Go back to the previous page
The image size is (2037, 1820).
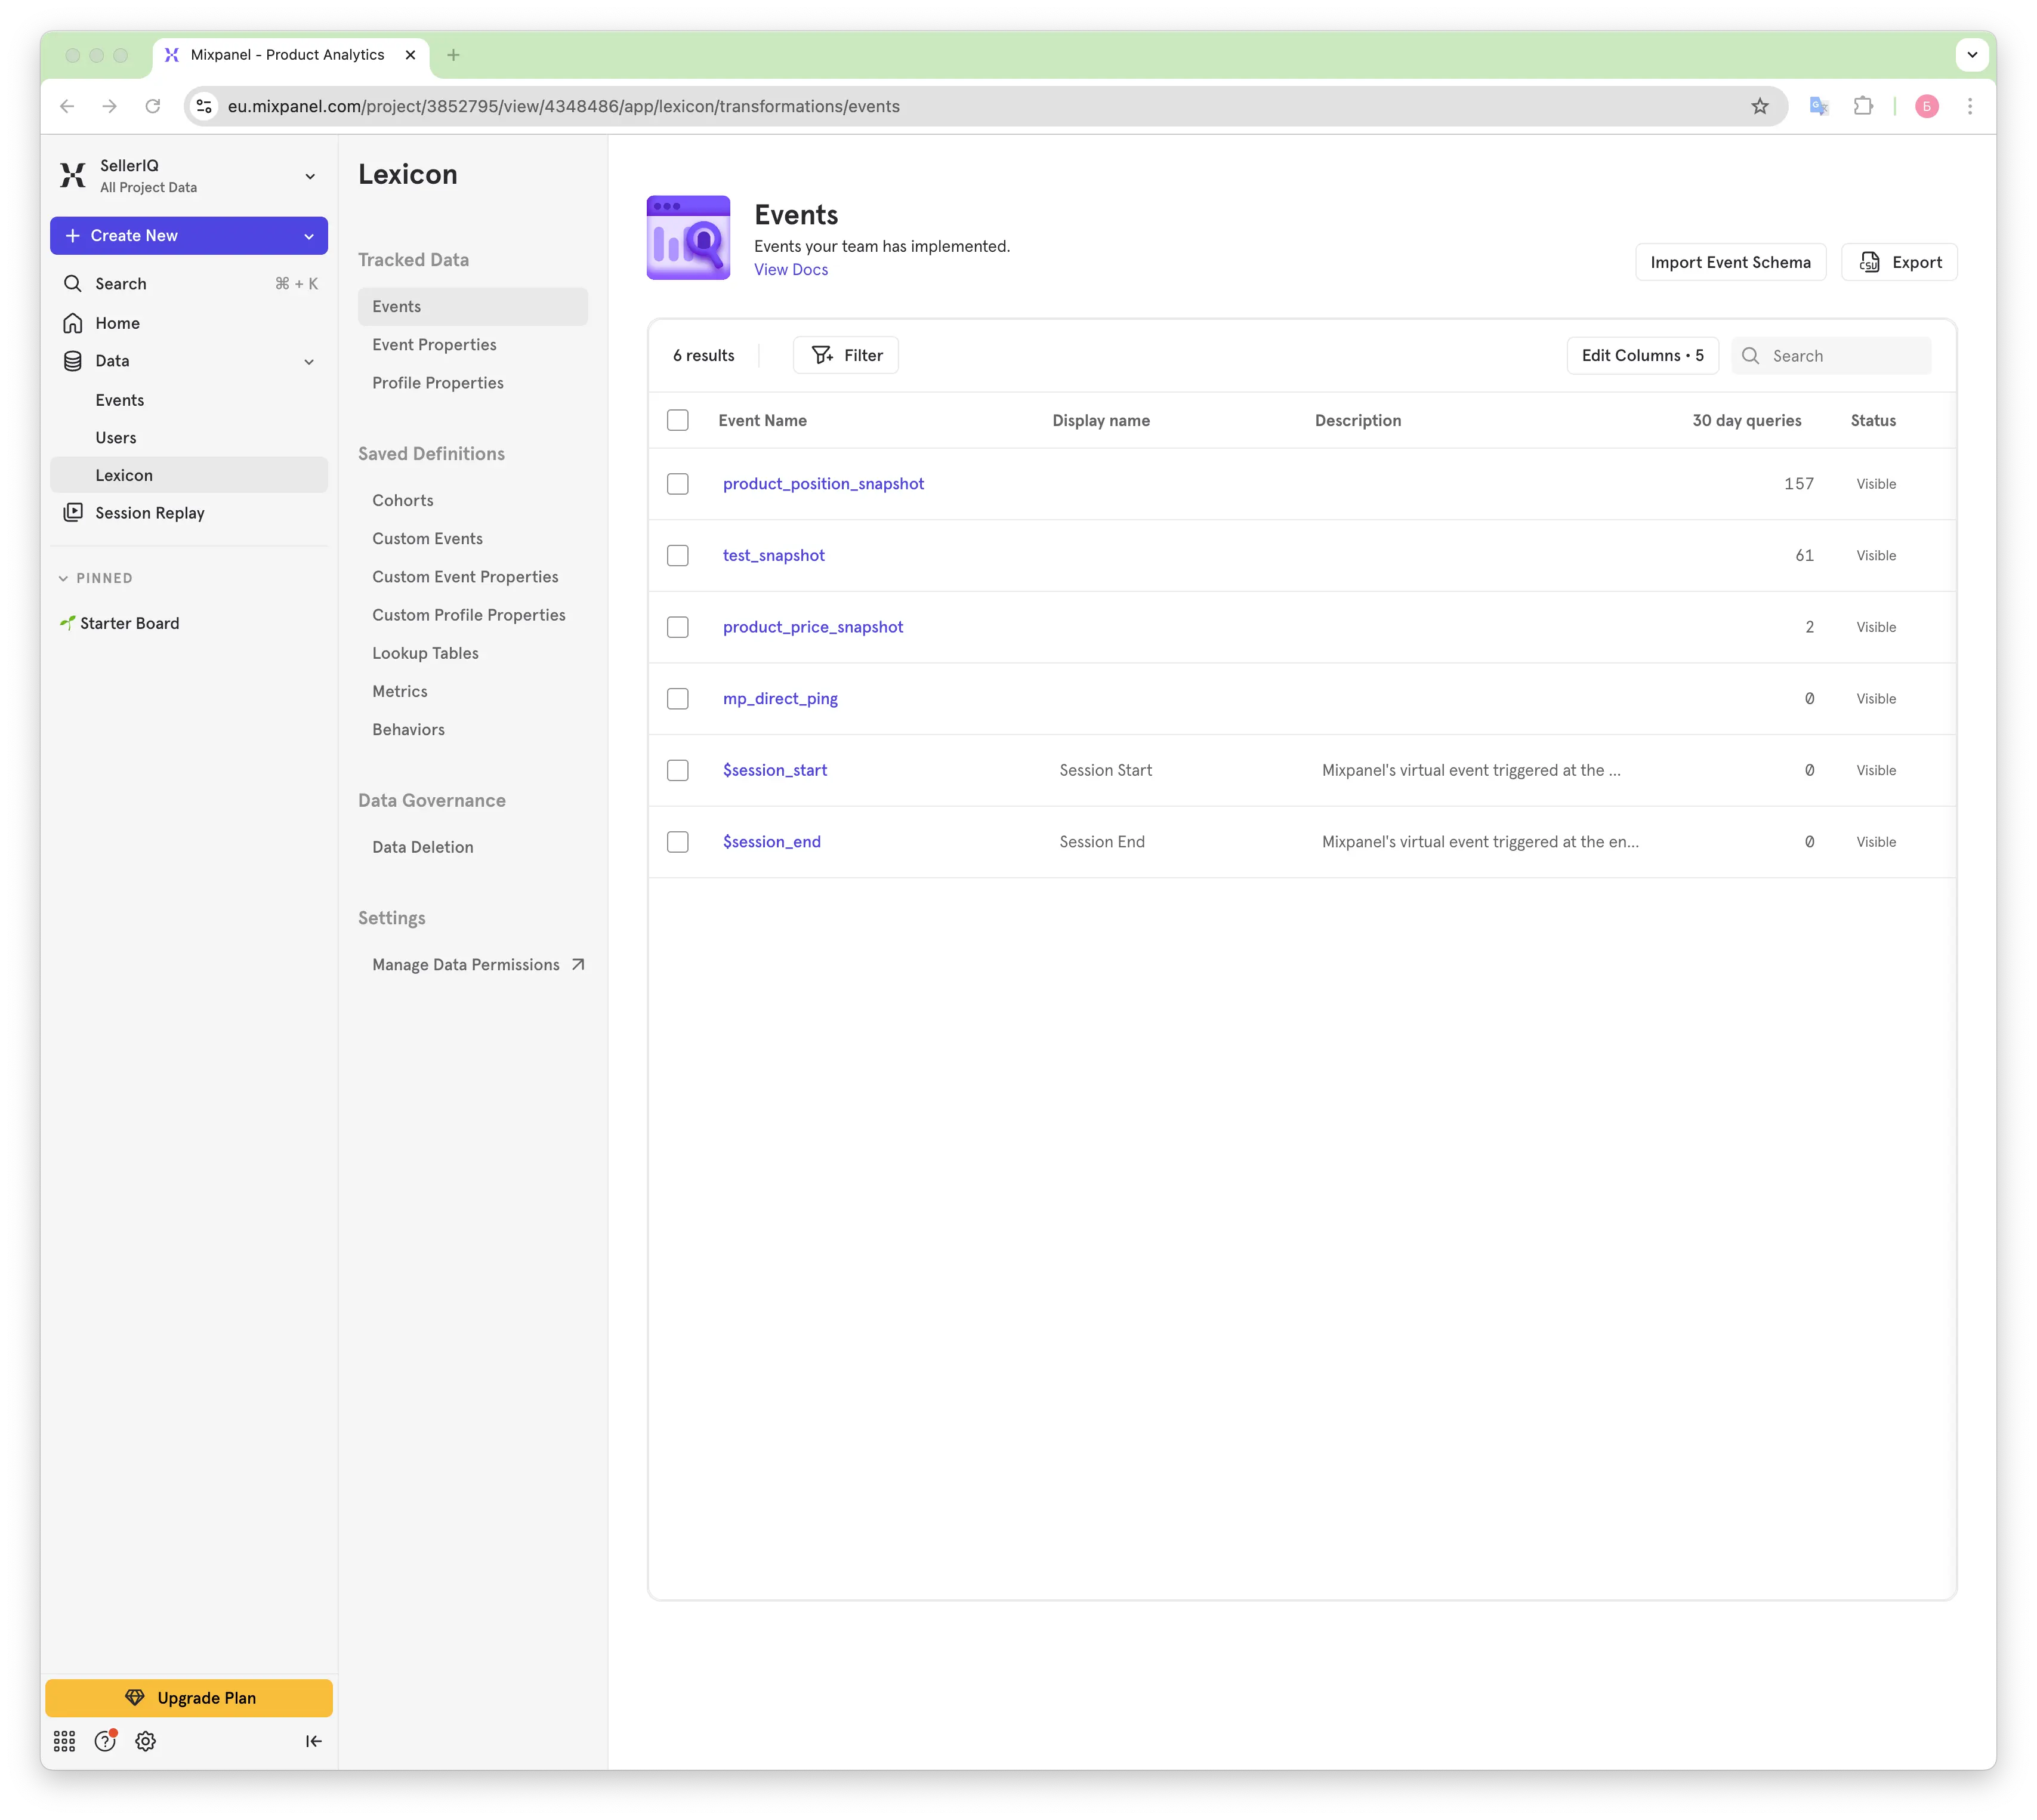coord(67,106)
